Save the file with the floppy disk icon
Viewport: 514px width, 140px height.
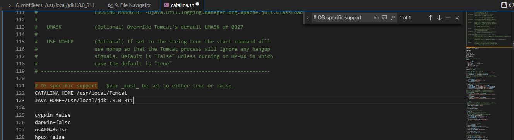[504, 5]
